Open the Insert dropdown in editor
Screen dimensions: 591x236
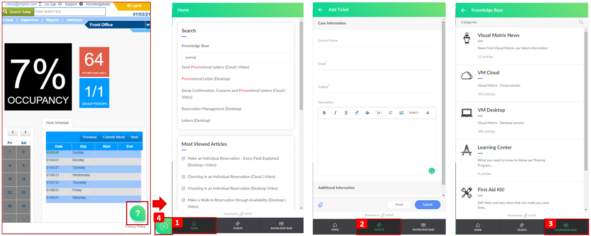pyautogui.click(x=414, y=113)
